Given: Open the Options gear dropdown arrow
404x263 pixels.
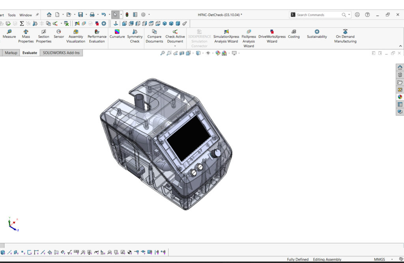Looking at the screenshot, I should (x=149, y=15).
